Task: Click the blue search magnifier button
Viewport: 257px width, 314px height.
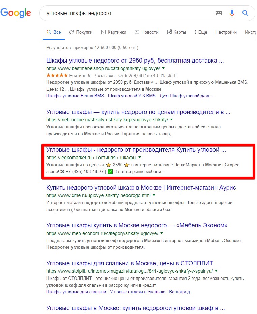Action: click(x=245, y=13)
